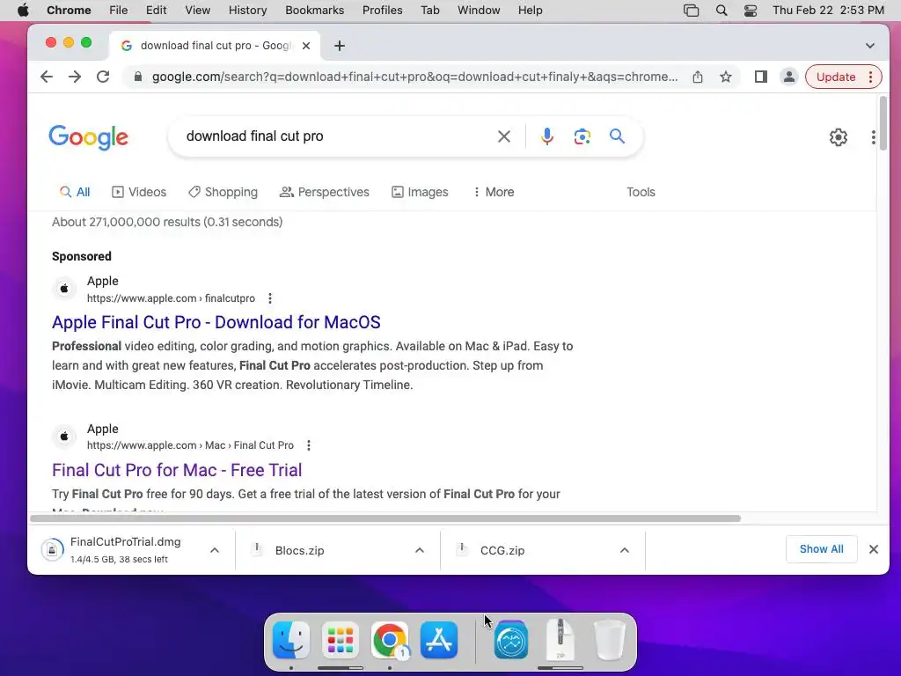Image resolution: width=901 pixels, height=676 pixels.
Task: Expand the tab search chevron
Action: [870, 46]
